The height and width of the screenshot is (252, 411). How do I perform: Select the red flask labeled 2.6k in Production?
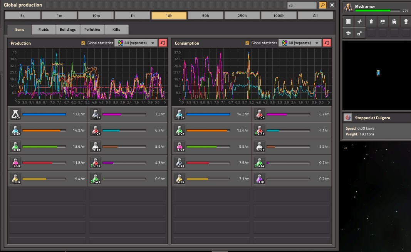pos(96,163)
